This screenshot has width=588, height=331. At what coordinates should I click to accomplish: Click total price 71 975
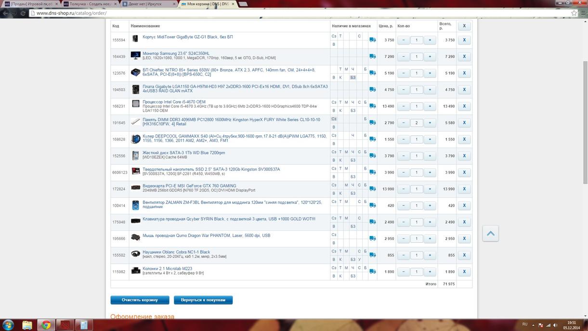click(447, 284)
